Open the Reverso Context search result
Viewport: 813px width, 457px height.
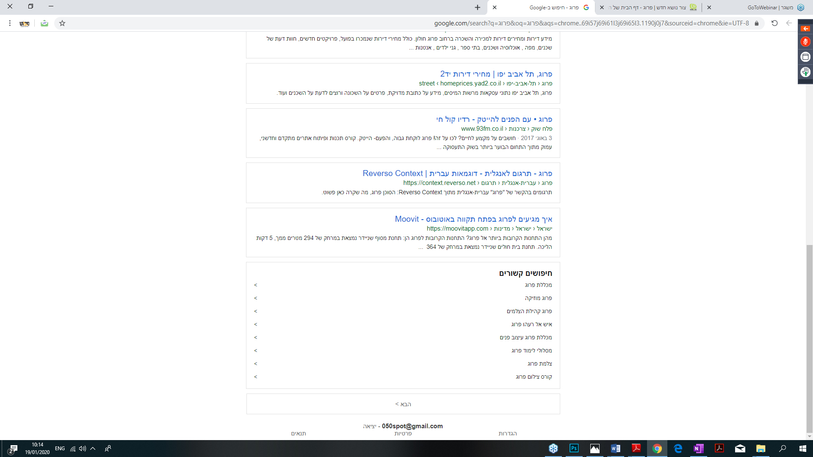pyautogui.click(x=457, y=173)
